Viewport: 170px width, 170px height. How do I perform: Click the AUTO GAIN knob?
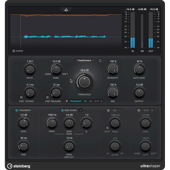pos(139,69)
